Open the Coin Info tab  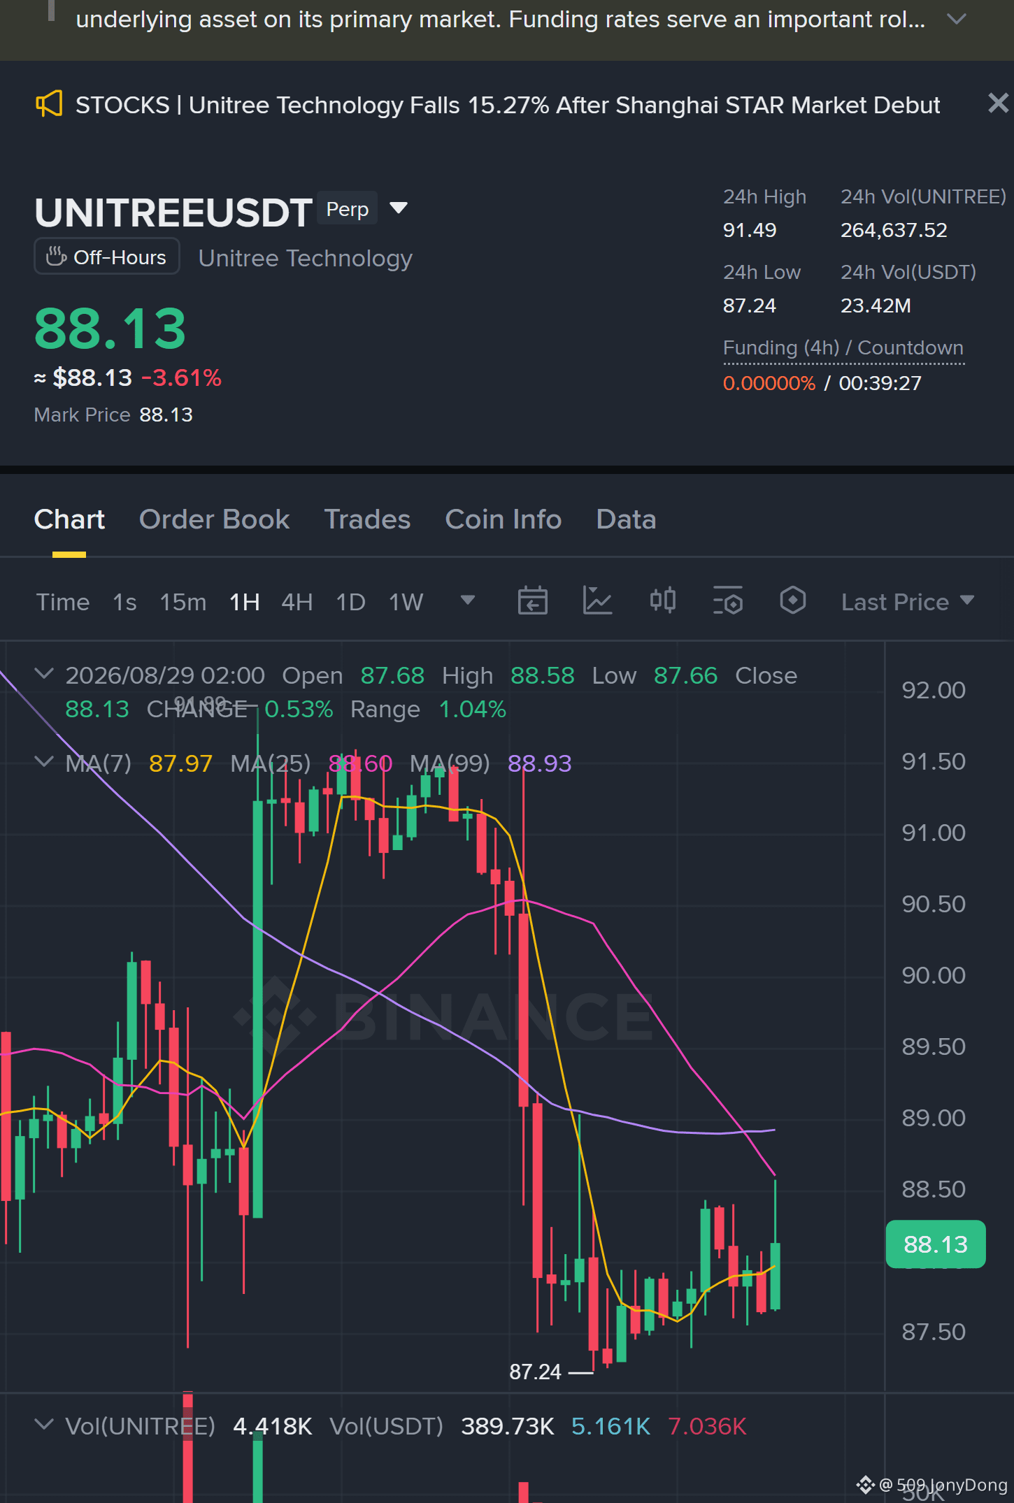tap(504, 519)
